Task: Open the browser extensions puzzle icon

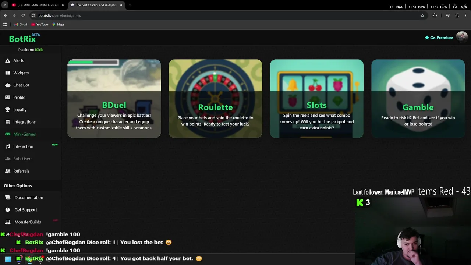Action: (435, 15)
